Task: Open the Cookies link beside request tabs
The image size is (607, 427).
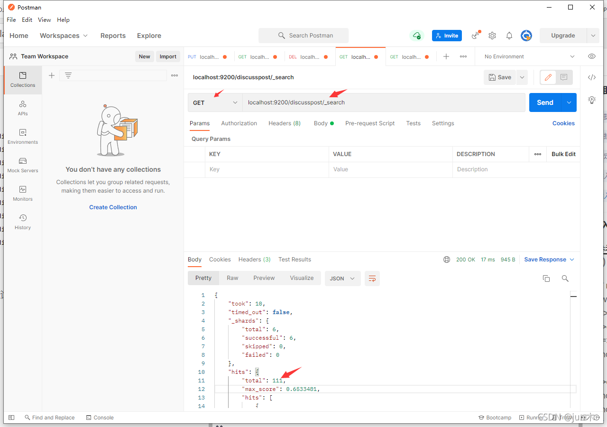Action: [563, 123]
